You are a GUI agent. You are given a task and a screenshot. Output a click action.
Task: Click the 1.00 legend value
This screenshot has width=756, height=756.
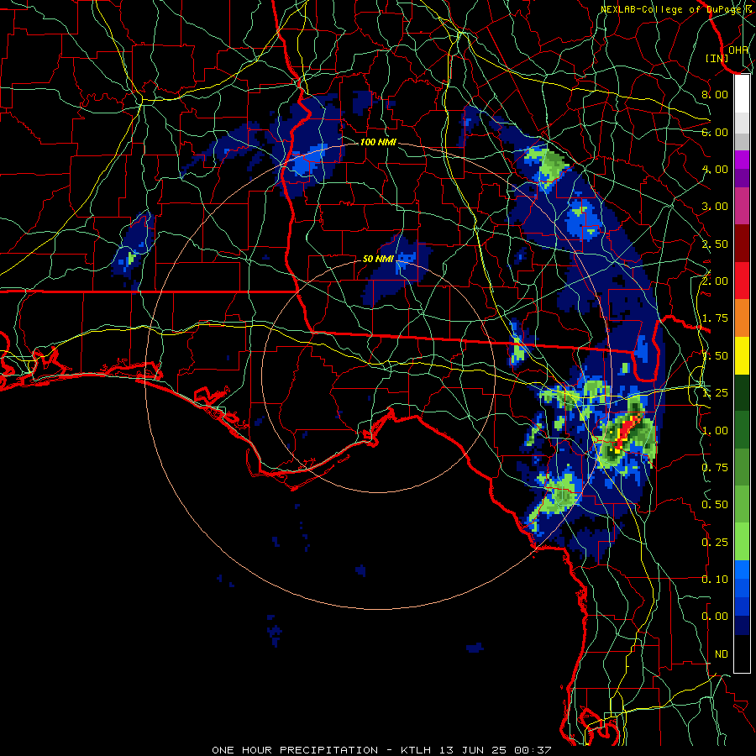715,431
